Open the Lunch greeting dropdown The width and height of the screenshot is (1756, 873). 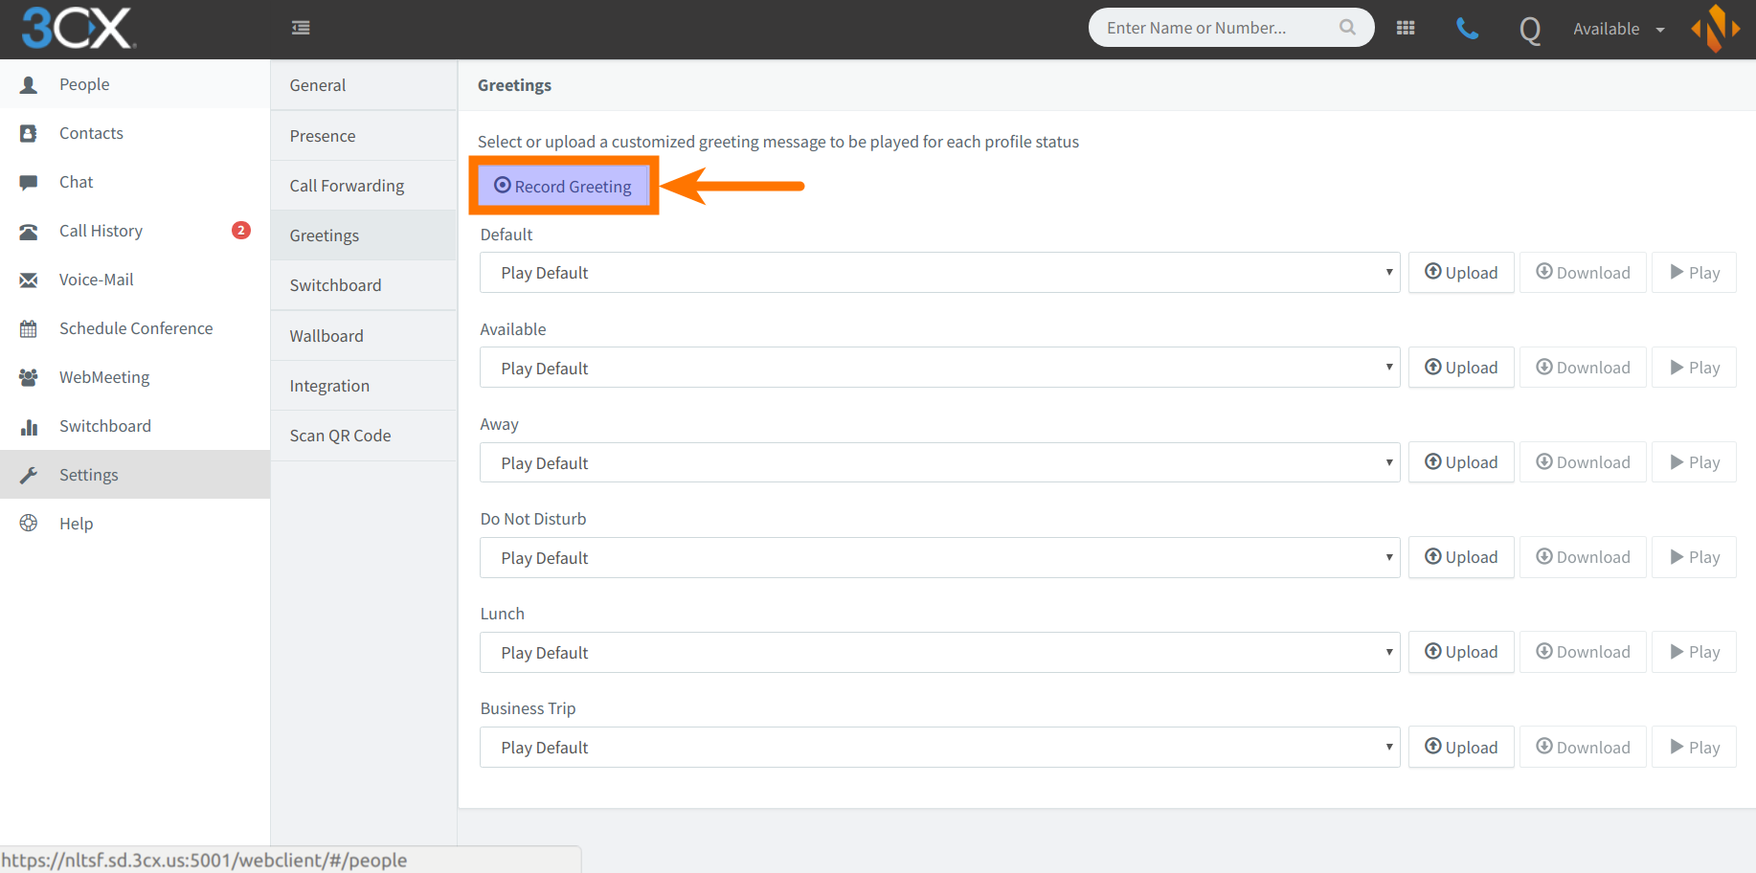tap(939, 652)
